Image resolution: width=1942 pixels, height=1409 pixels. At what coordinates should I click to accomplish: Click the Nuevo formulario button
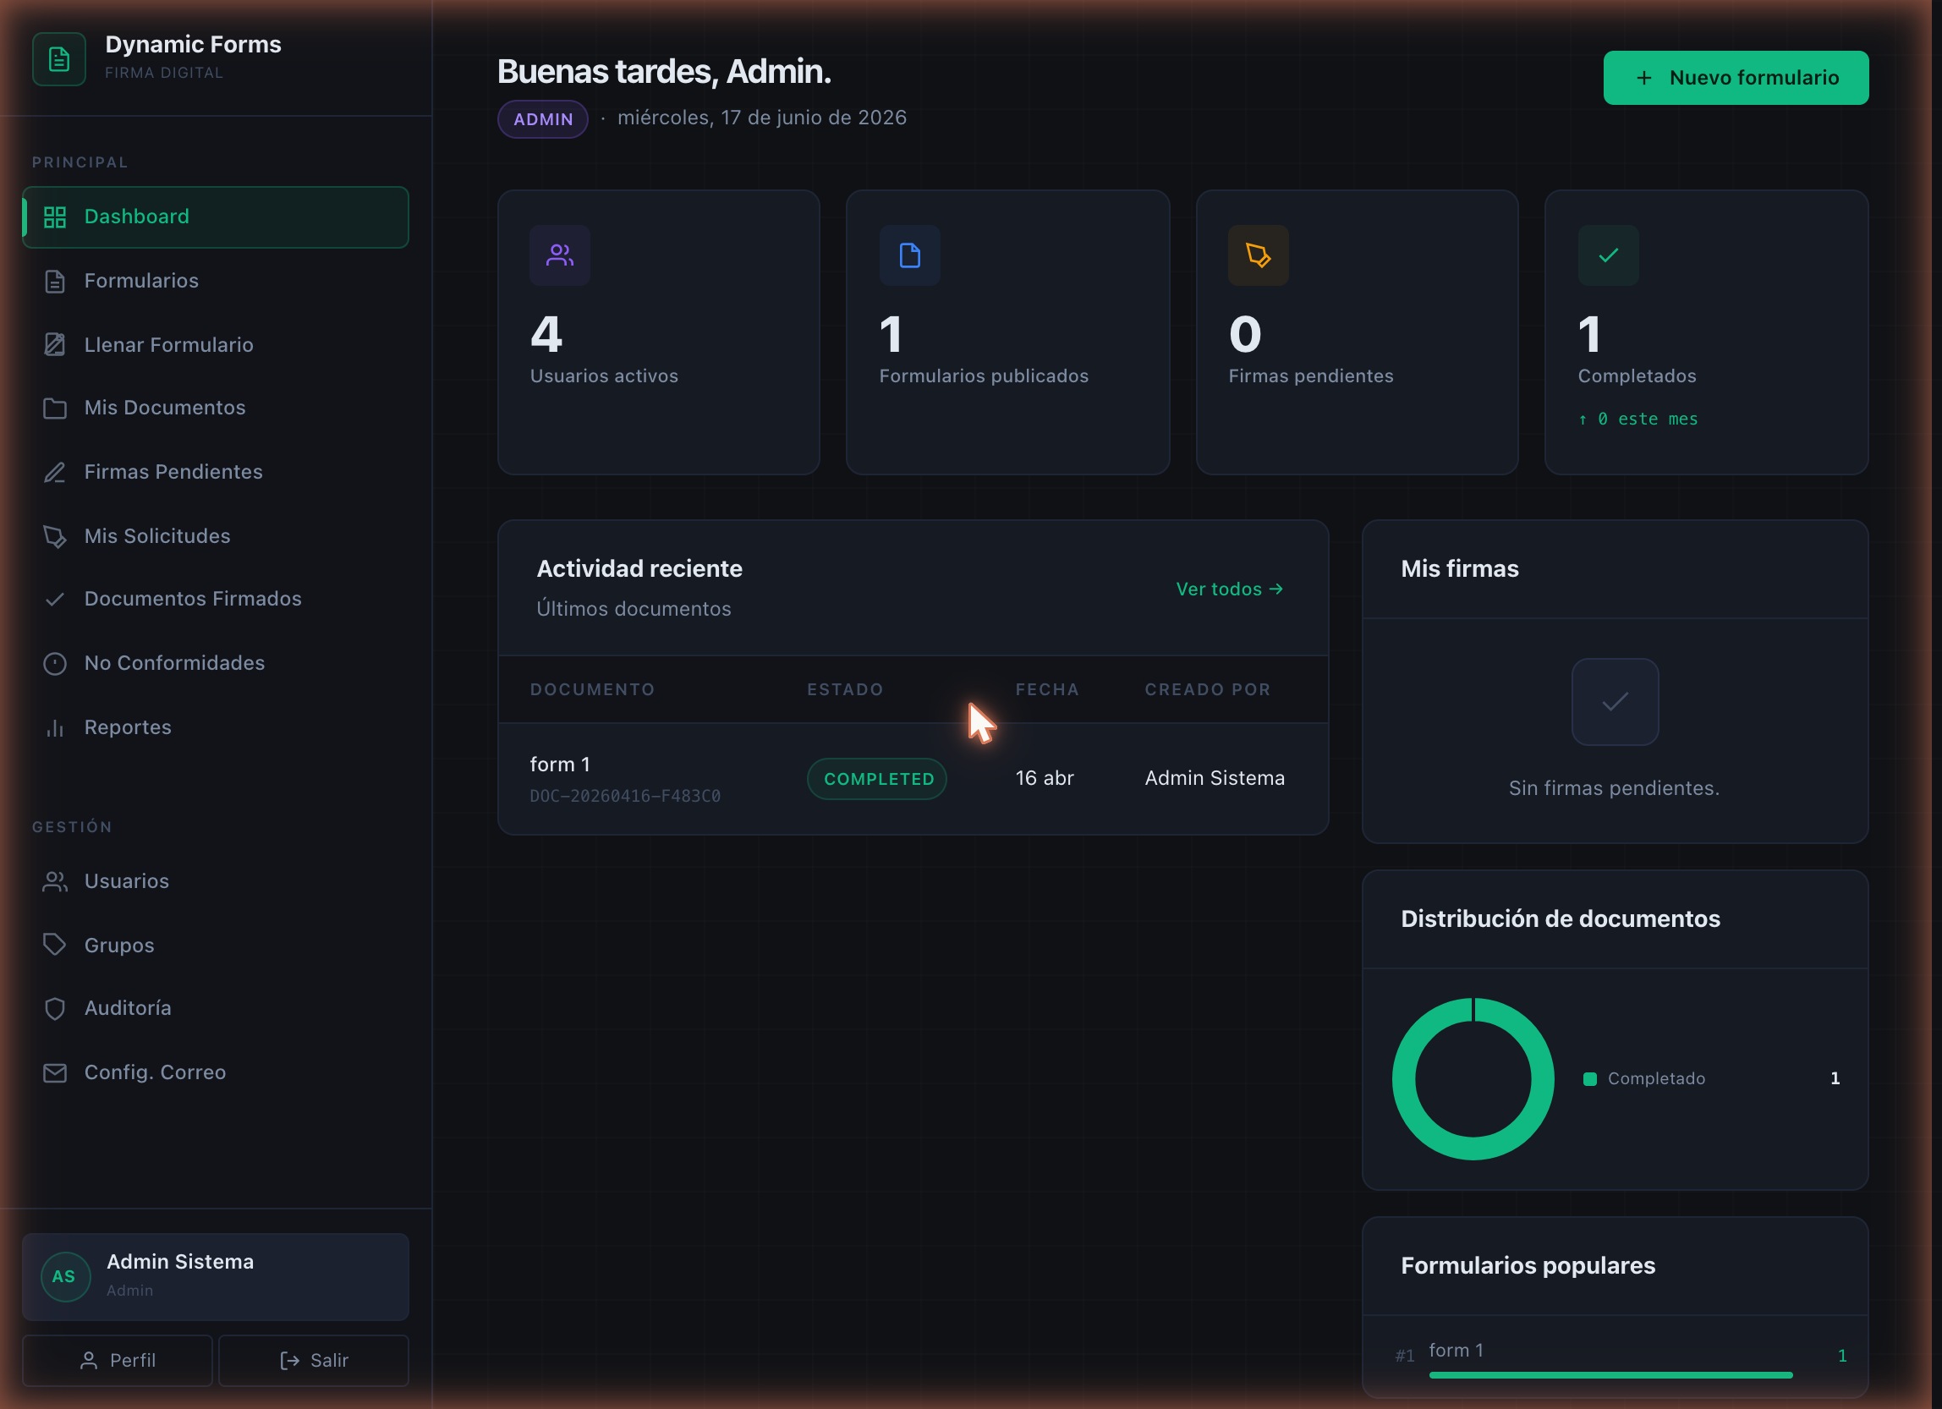[1736, 78]
